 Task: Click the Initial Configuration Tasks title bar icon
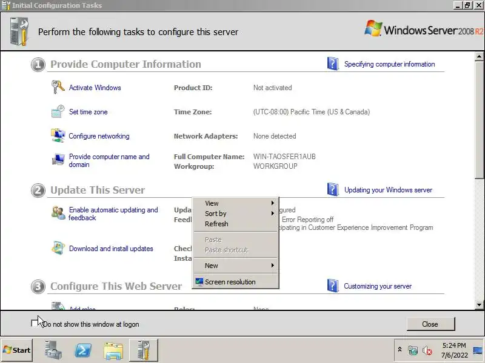click(x=6, y=5)
